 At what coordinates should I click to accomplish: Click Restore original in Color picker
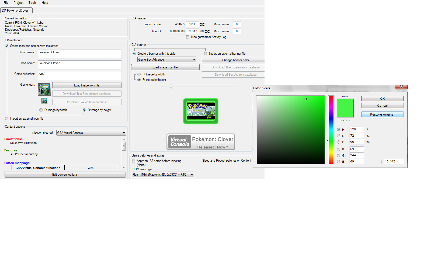pos(382,114)
